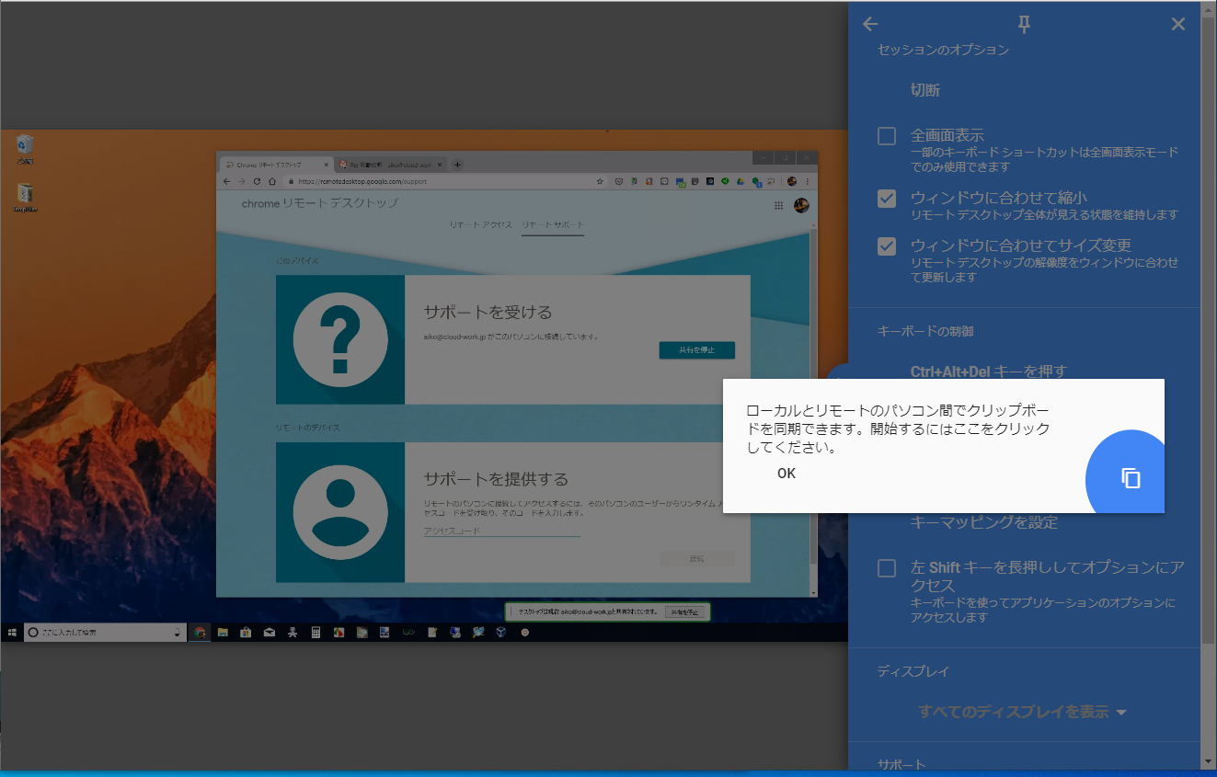Open Chrome from the remote taskbar

(x=200, y=633)
